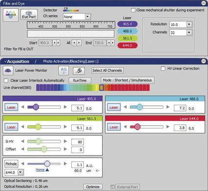The height and width of the screenshot is (191, 208).
Task: Tick the External Port checkbox
Action: pos(112,187)
